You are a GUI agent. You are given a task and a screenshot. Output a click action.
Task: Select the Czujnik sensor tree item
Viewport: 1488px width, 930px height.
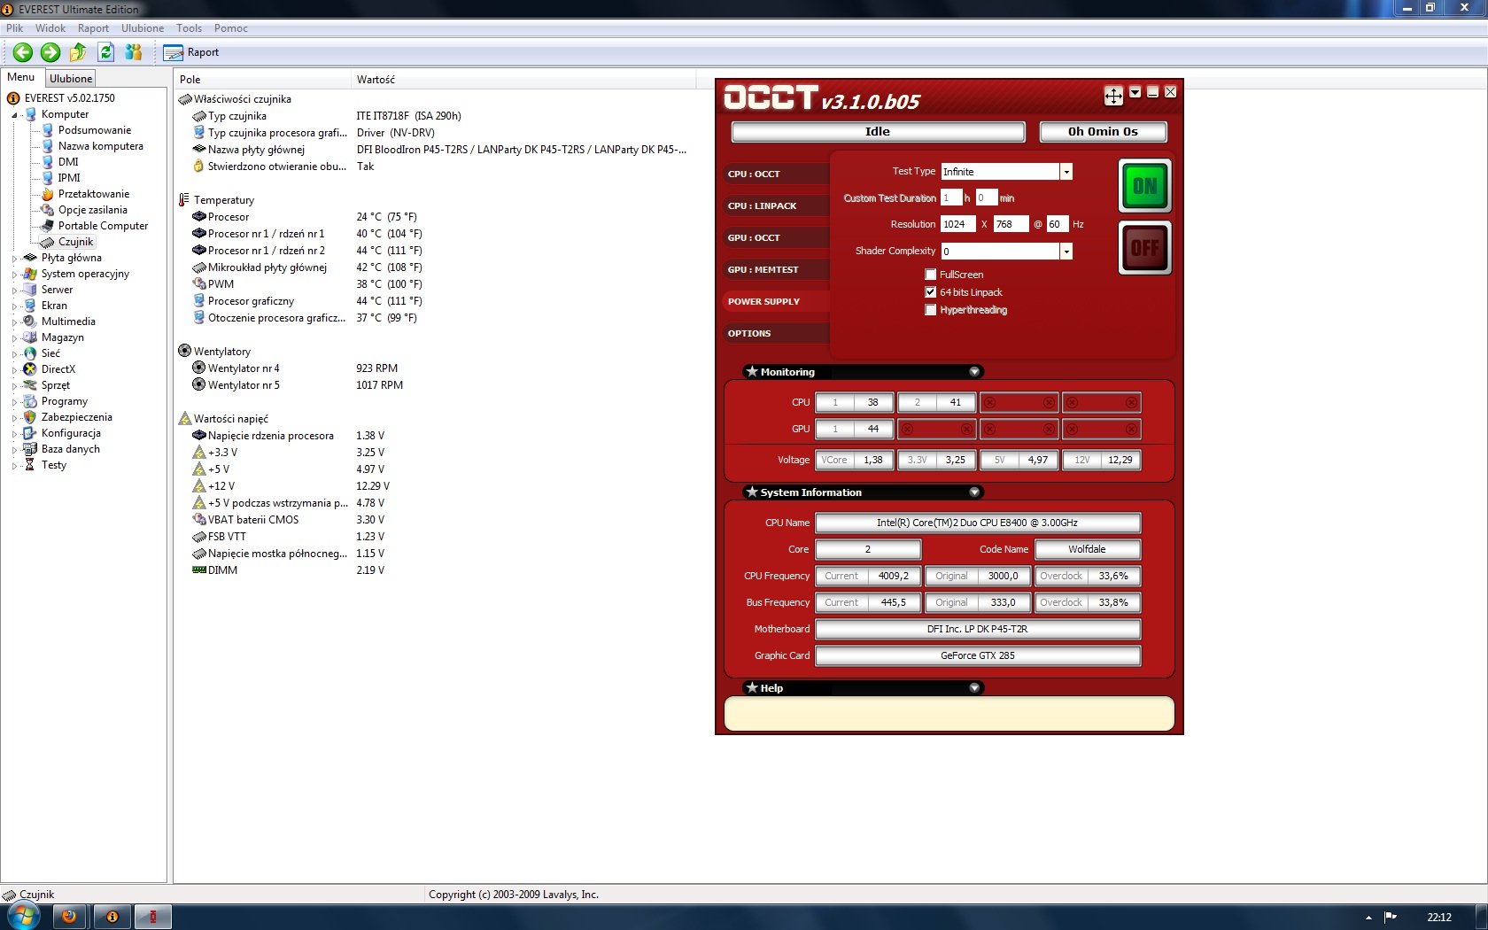point(75,242)
